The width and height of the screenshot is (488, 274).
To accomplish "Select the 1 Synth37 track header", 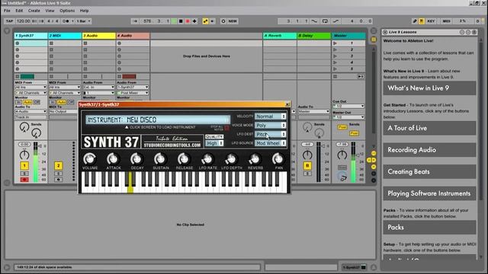I will [30, 36].
